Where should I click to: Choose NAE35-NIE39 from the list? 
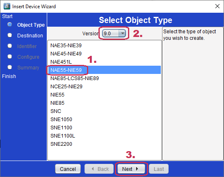tap(105, 46)
